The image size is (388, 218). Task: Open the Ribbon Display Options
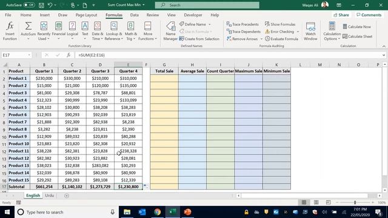pyautogui.click(x=339, y=5)
